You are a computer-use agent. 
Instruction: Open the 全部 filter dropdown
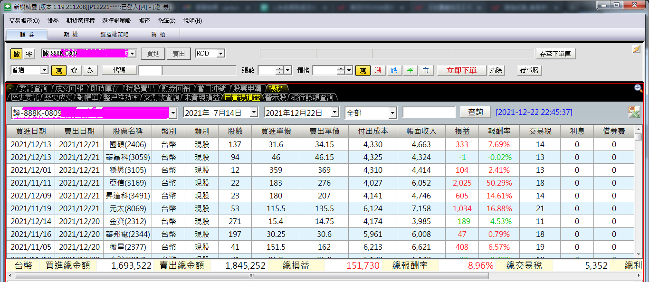click(392, 113)
